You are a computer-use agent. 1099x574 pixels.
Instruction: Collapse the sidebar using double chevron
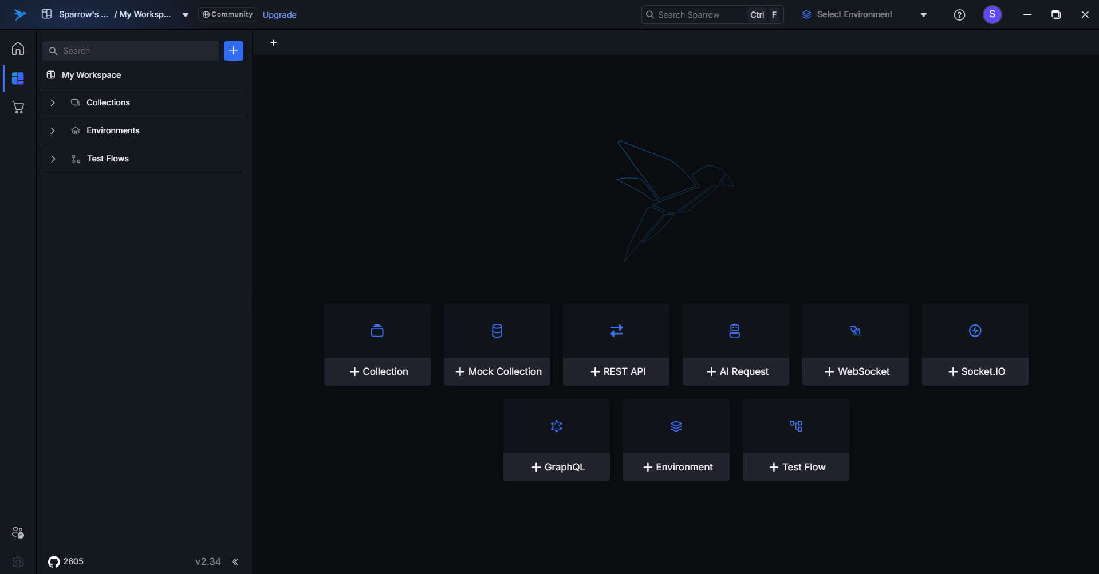[235, 561]
